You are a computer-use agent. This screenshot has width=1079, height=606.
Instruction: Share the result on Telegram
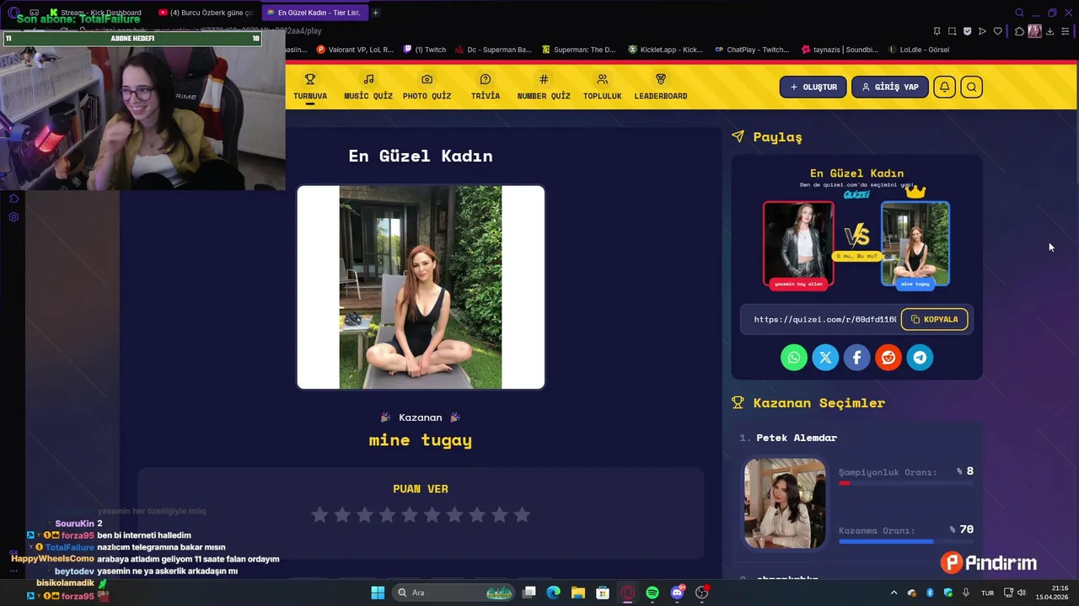[920, 358]
